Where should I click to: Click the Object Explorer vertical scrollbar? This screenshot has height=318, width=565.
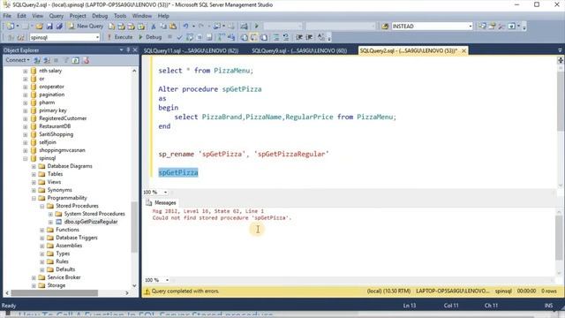click(134, 227)
